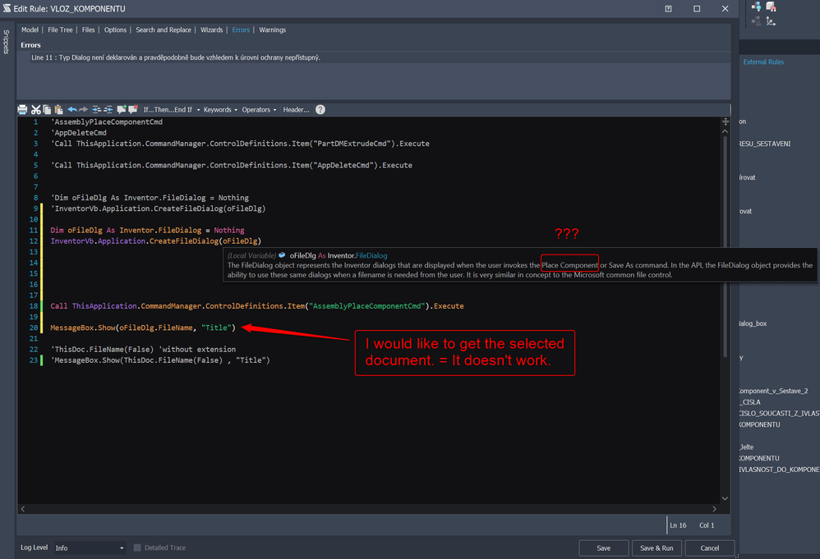820x559 pixels.
Task: Click the Redo arrow icon
Action: pos(83,110)
